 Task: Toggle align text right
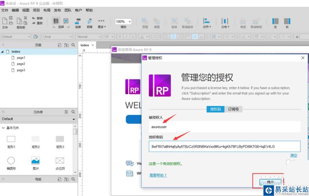(x=180, y=37)
